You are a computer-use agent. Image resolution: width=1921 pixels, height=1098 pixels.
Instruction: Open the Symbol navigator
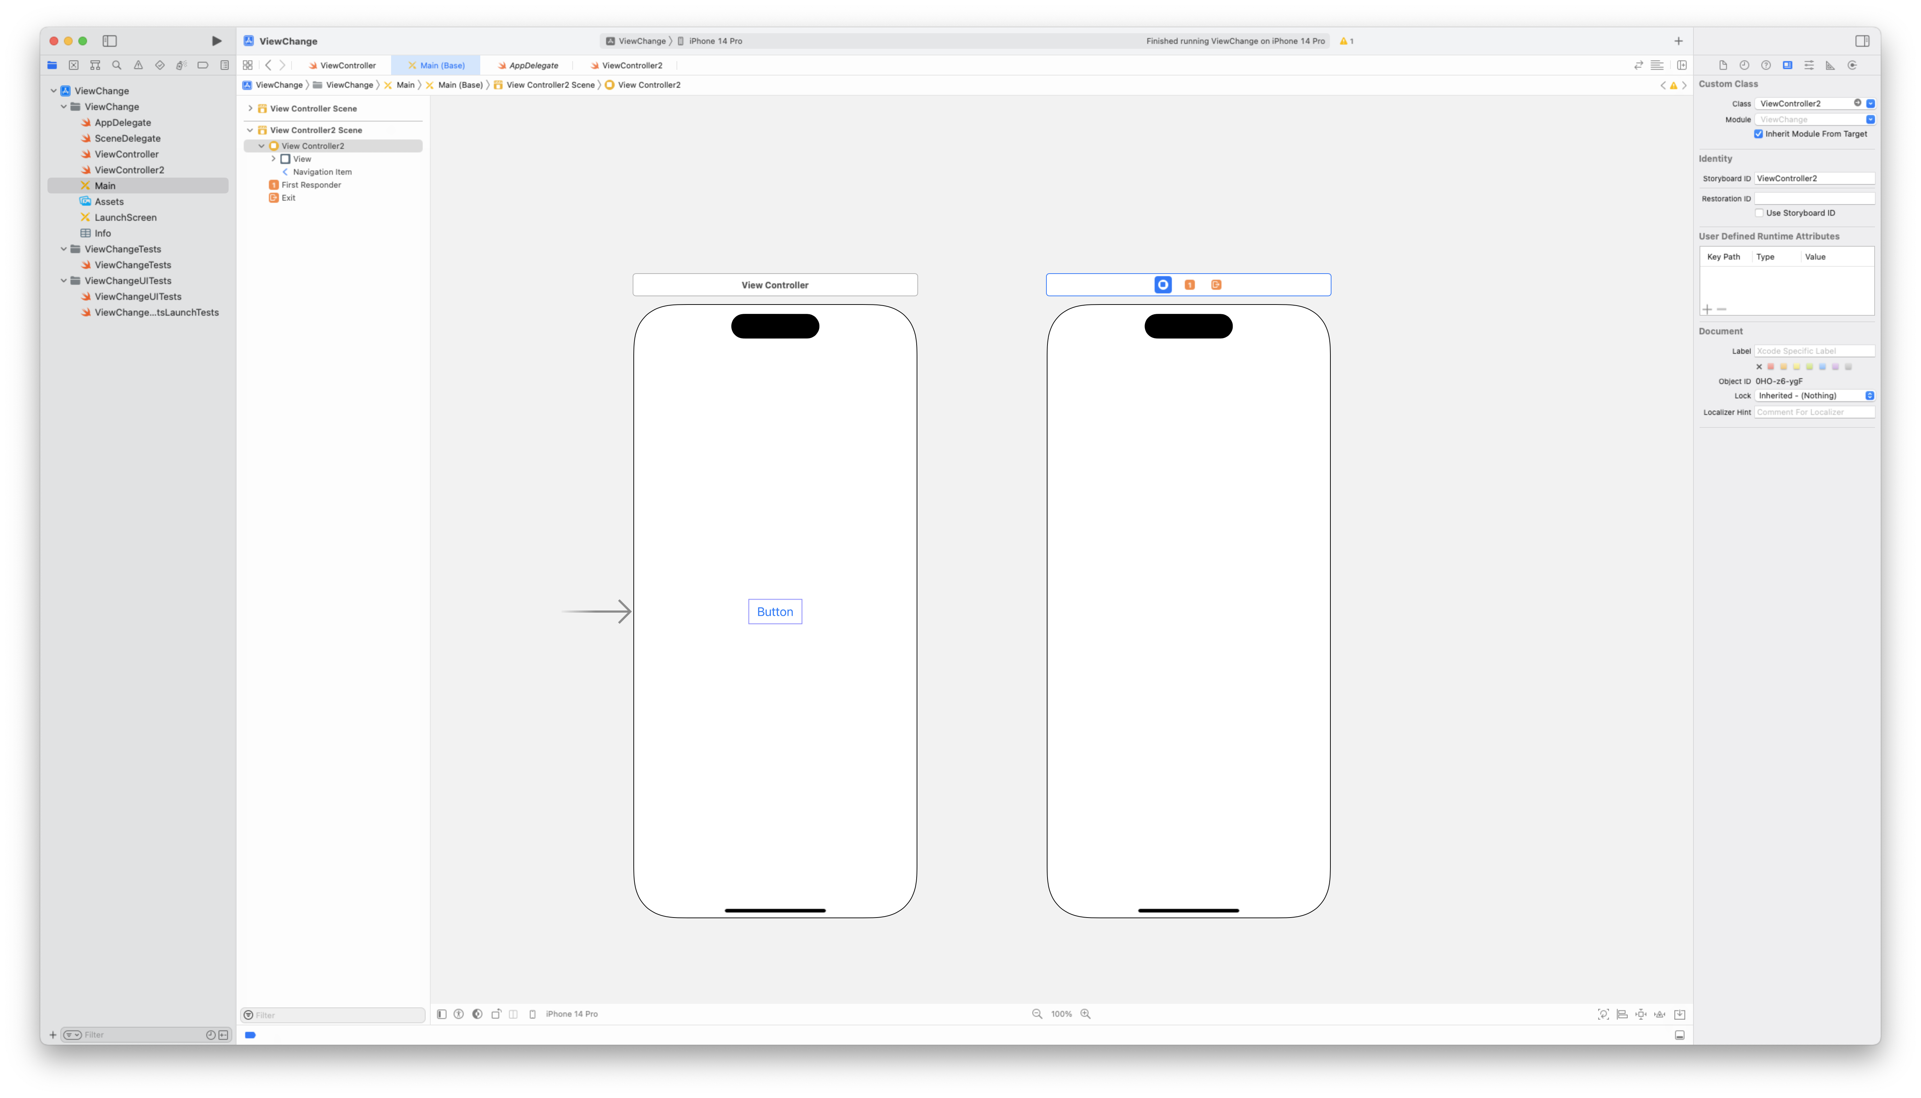[95, 65]
